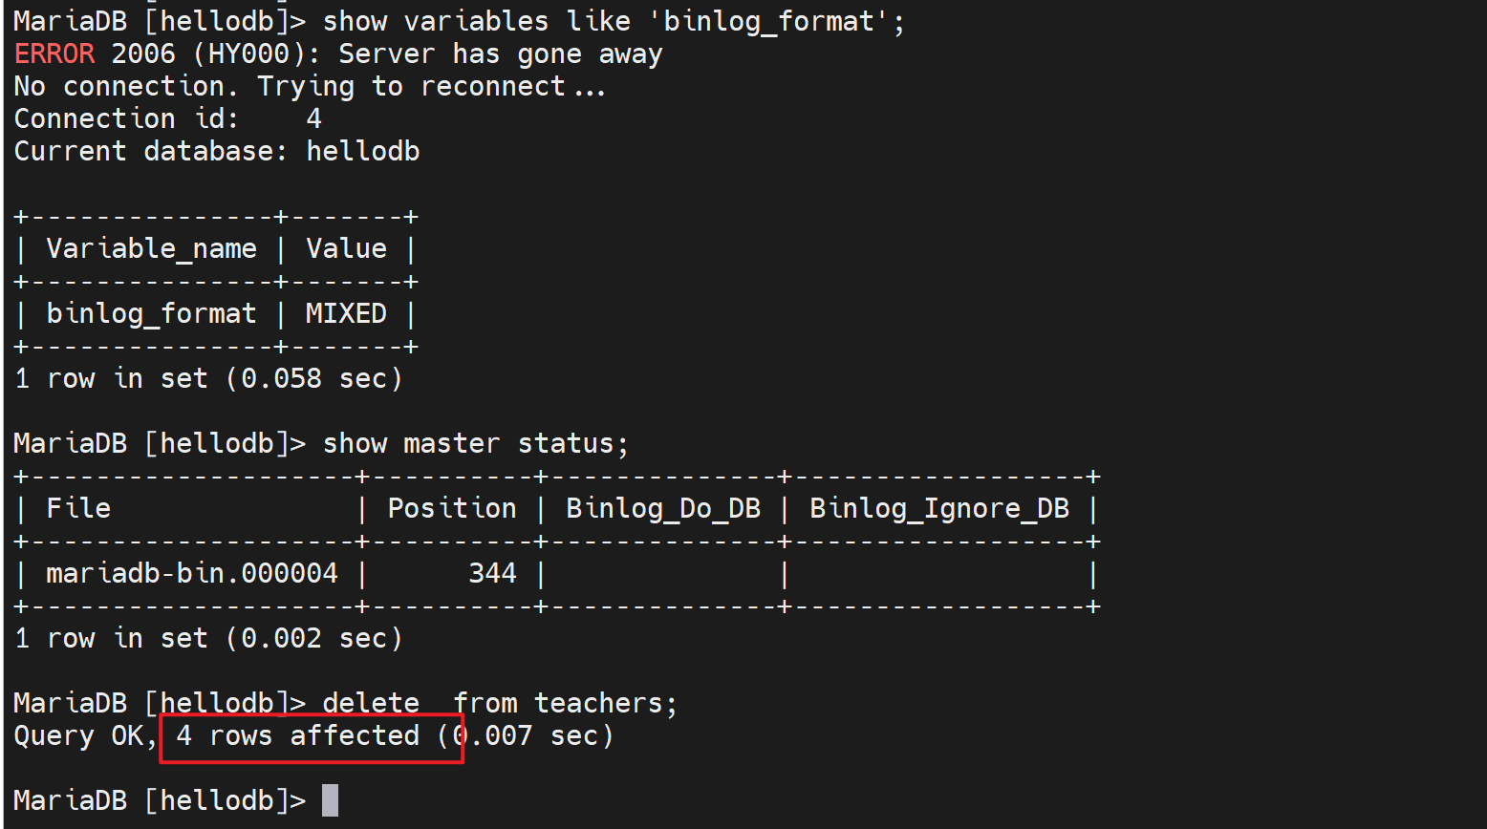Screen dimensions: 1487x829
Task: Click the Binlog_Do_DB column header
Action: (x=663, y=508)
